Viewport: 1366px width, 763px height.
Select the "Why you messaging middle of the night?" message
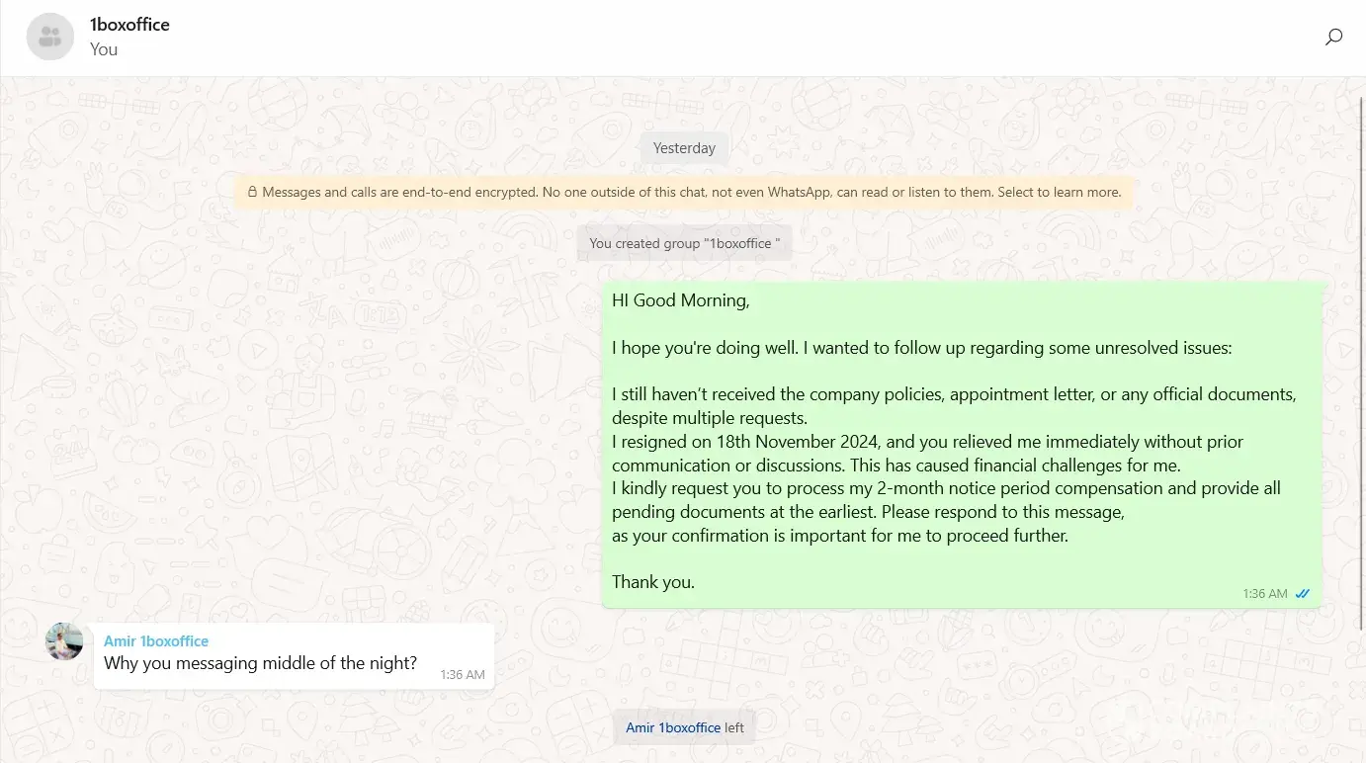260,663
